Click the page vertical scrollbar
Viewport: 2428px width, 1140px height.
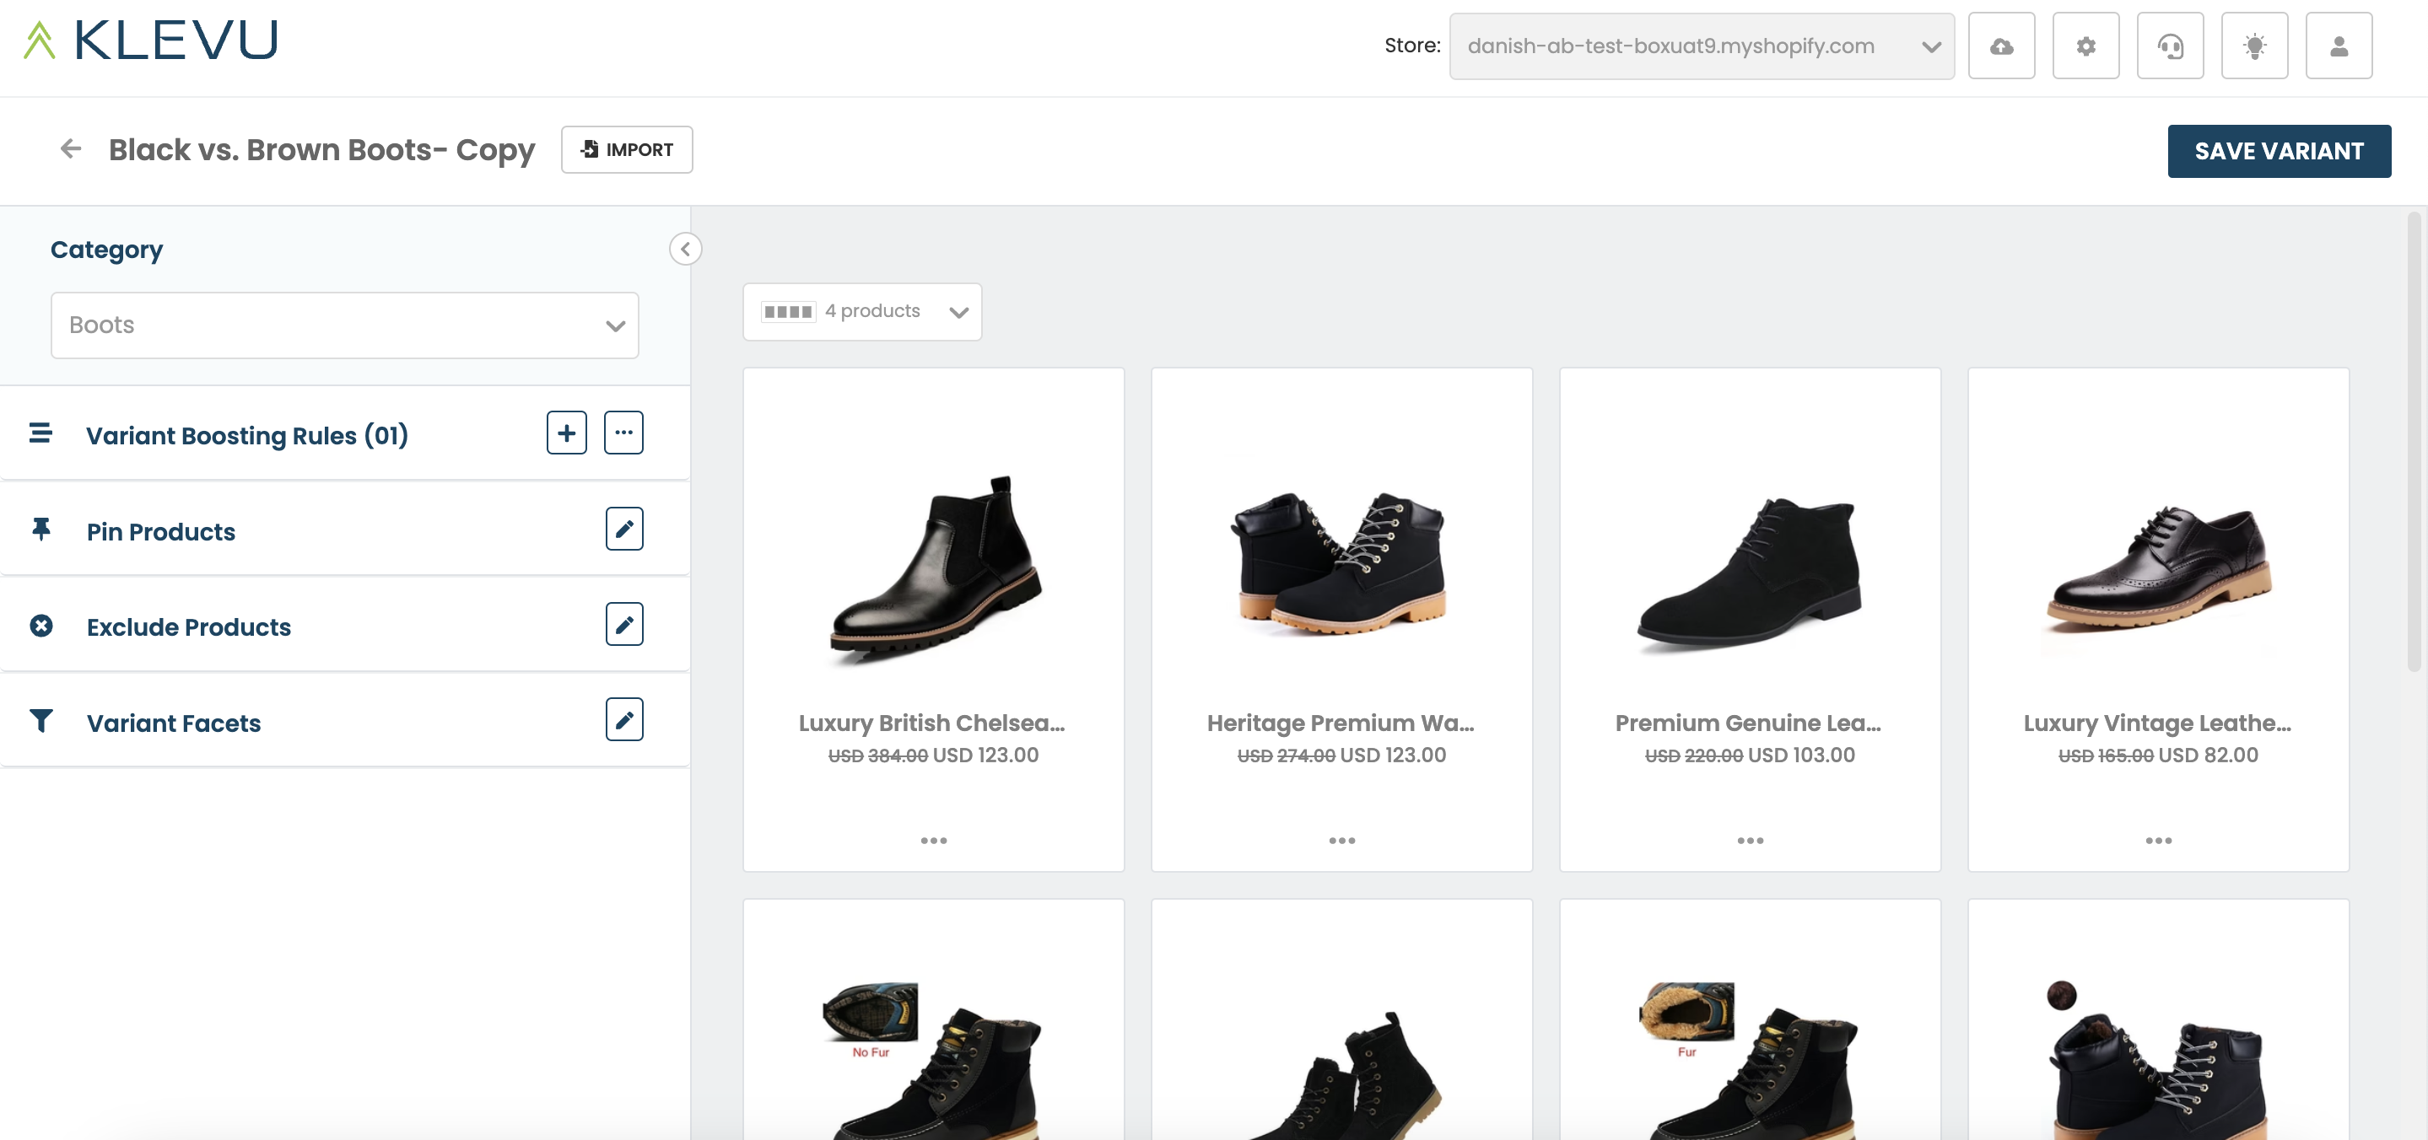click(2413, 443)
